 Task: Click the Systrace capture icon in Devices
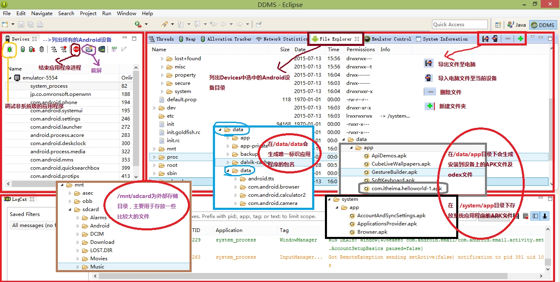pos(114,50)
